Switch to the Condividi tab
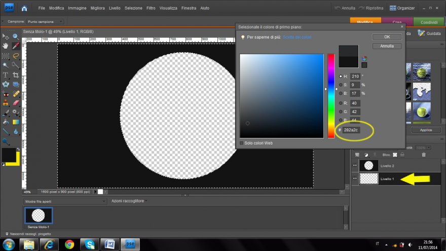Image resolution: width=446 pixels, height=251 pixels. pos(429,22)
